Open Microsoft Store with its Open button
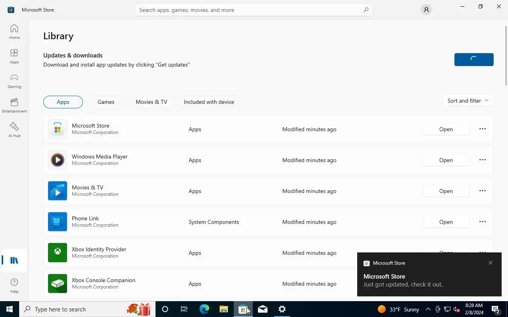The height and width of the screenshot is (317, 508). [446, 129]
